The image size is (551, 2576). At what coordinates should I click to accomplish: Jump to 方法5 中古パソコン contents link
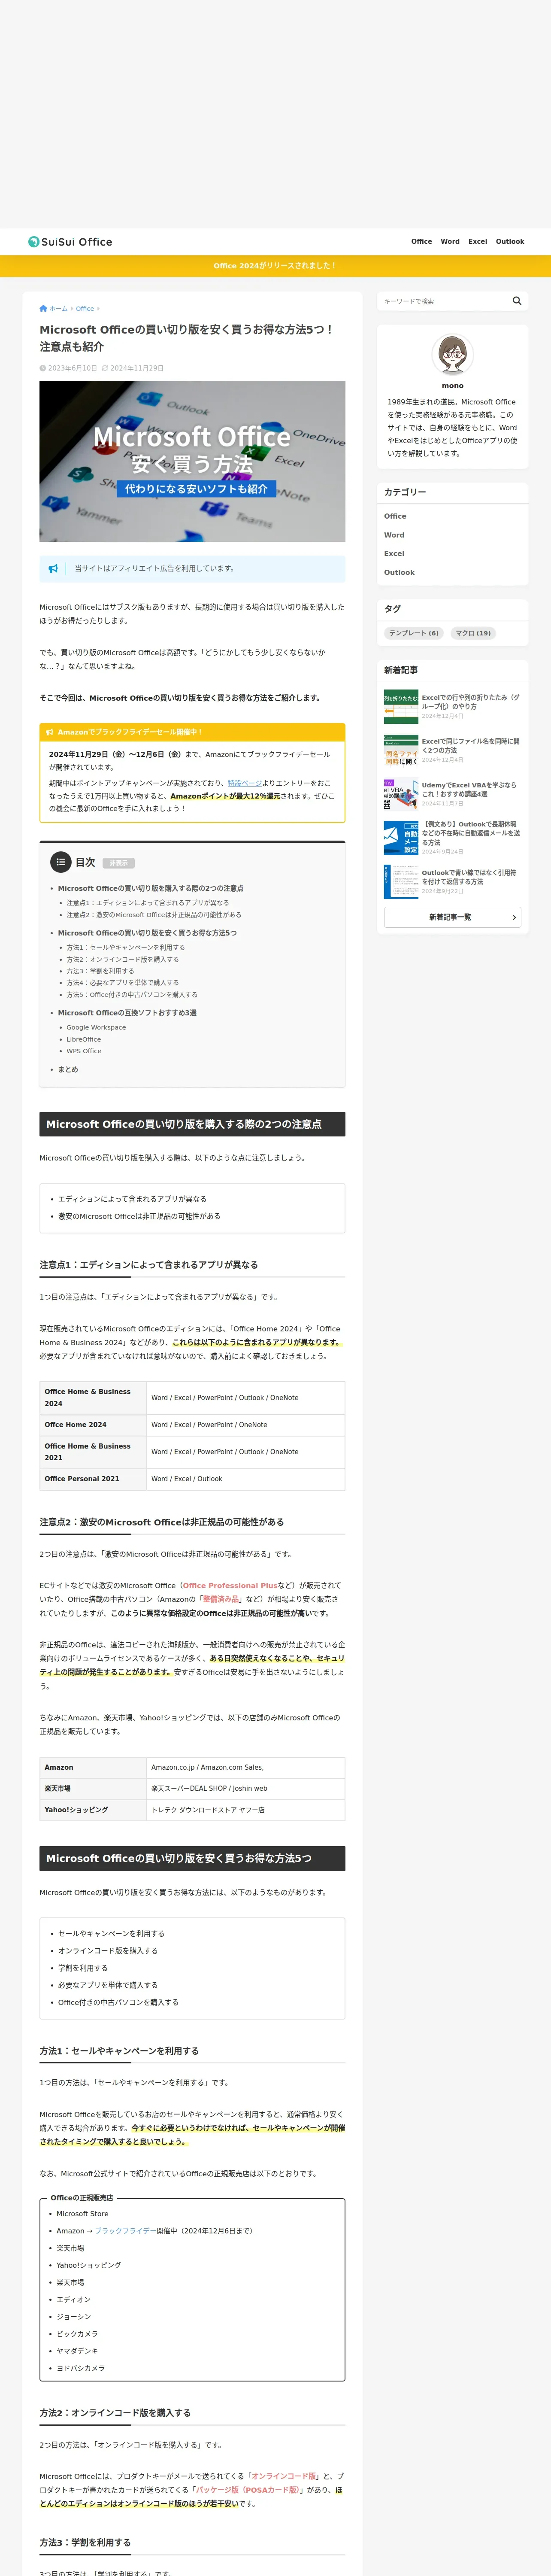click(x=132, y=995)
